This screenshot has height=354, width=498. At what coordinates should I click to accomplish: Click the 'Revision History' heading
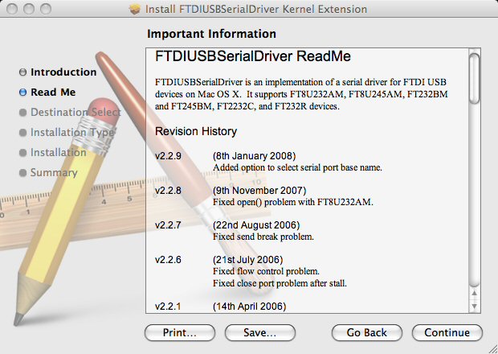pyautogui.click(x=196, y=131)
